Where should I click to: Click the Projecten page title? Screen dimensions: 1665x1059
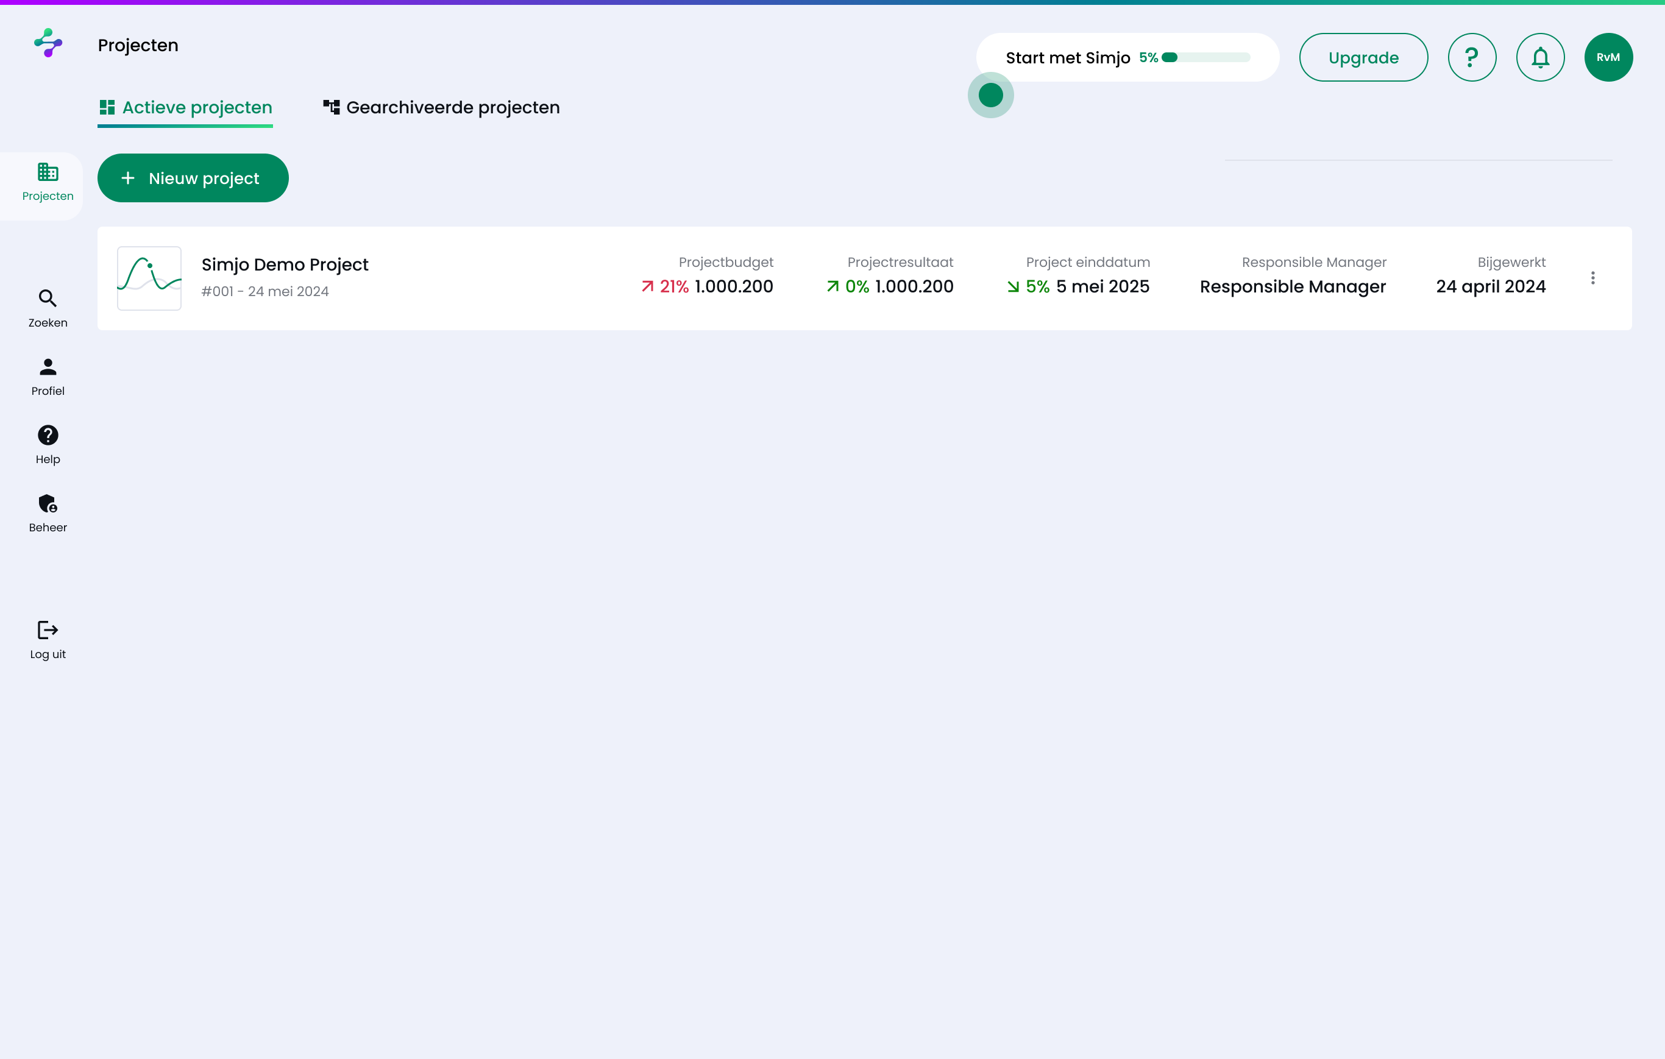(138, 46)
